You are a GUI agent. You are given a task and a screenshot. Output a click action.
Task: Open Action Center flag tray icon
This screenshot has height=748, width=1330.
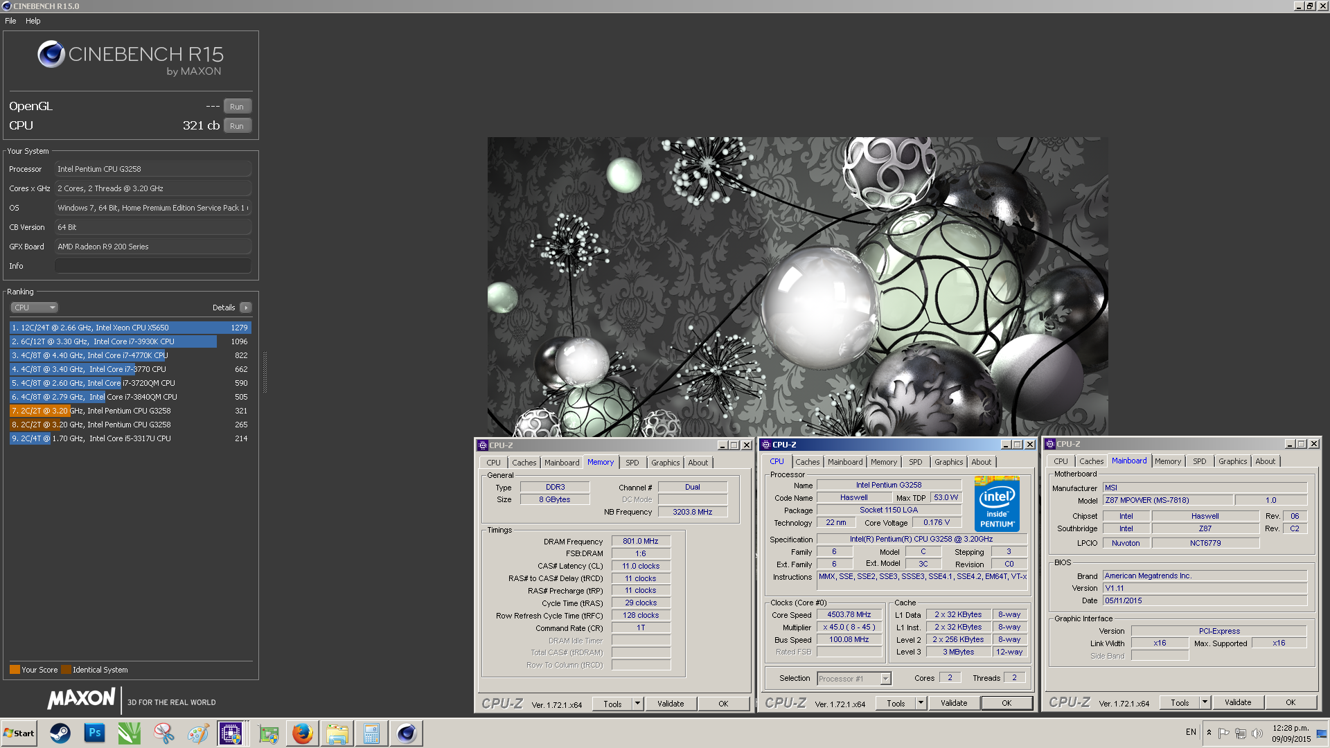click(x=1224, y=733)
